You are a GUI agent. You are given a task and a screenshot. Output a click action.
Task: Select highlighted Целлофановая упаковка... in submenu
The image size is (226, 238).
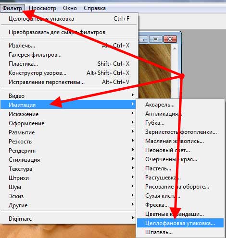[x=180, y=223]
